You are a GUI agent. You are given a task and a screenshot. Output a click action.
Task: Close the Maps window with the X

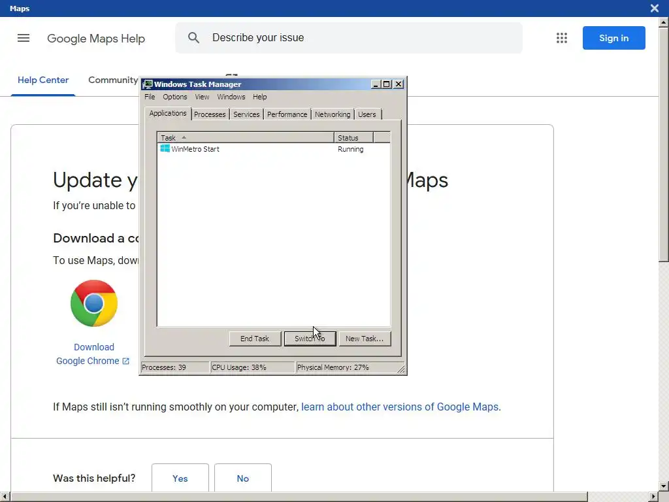point(654,8)
